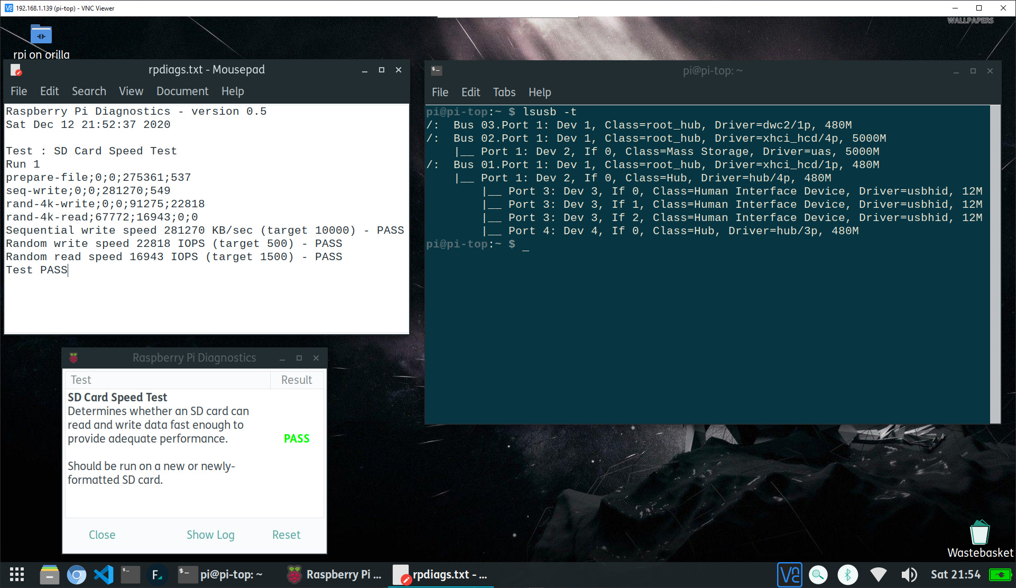This screenshot has width=1016, height=588.
Task: Click the green PASS result
Action: click(x=297, y=439)
